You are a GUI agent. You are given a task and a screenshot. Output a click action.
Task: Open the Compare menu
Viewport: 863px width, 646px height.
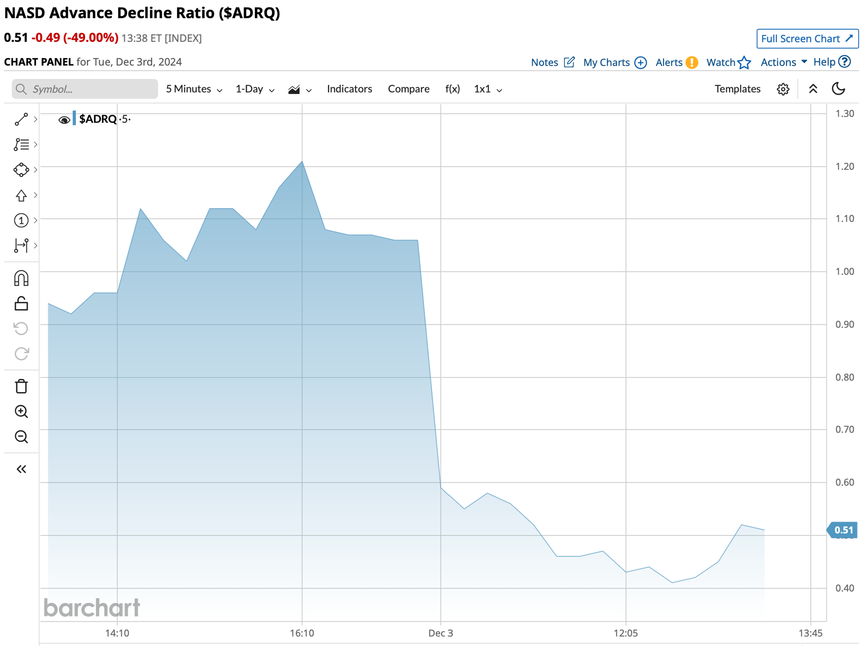409,89
